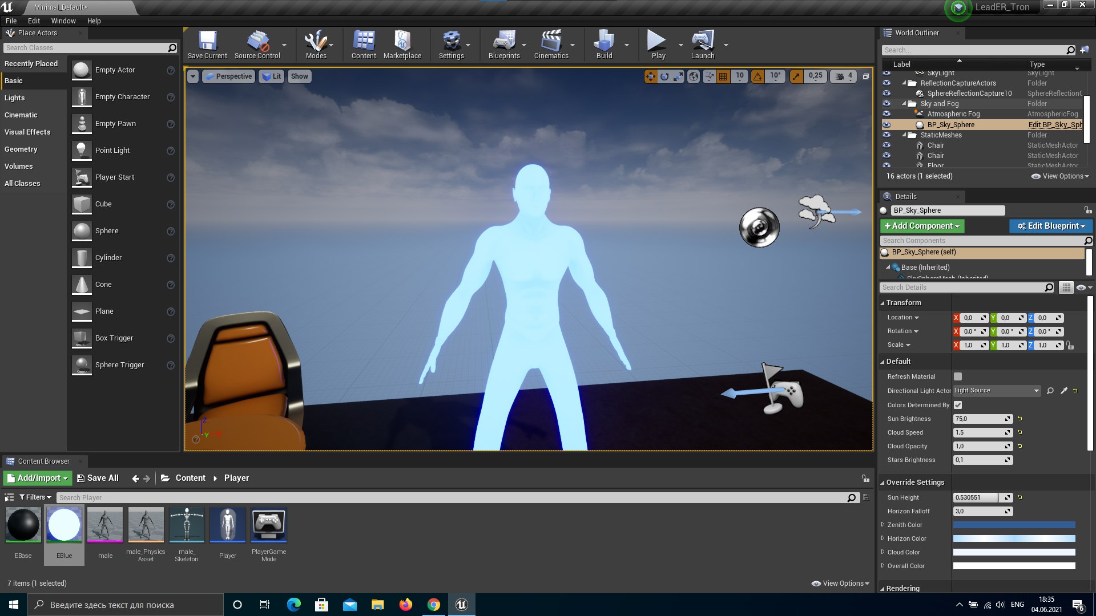
Task: Open Chrome from Windows taskbar
Action: (x=434, y=605)
